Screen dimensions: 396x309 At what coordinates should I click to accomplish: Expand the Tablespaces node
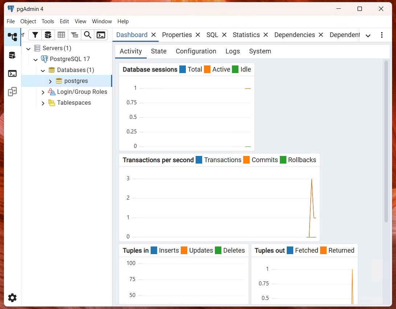coord(43,103)
